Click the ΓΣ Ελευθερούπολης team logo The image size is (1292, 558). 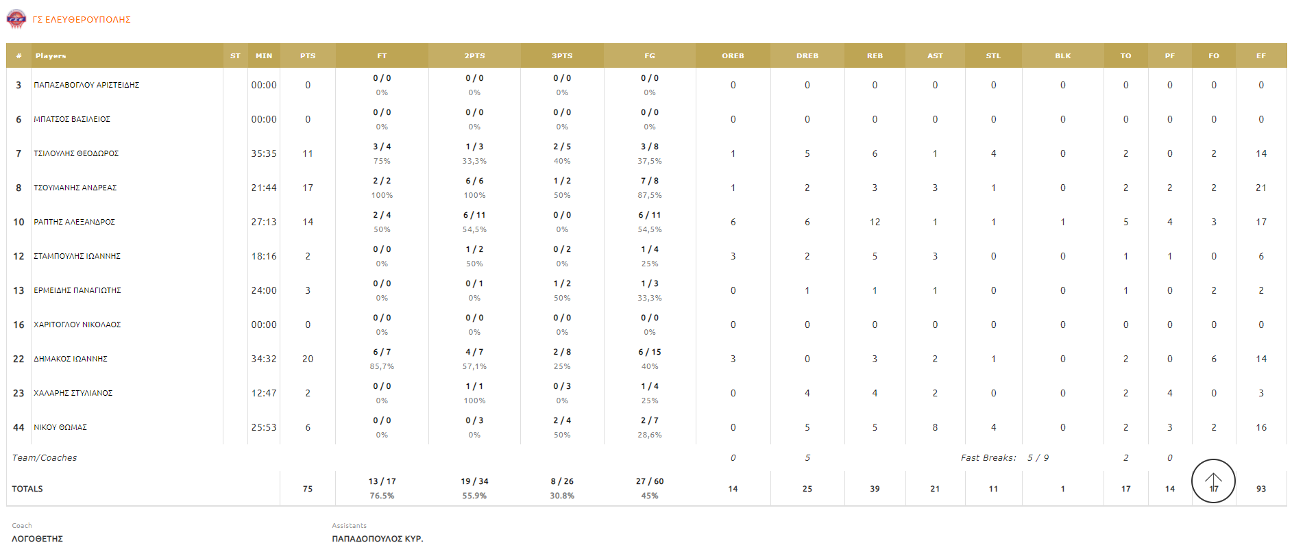tap(16, 19)
